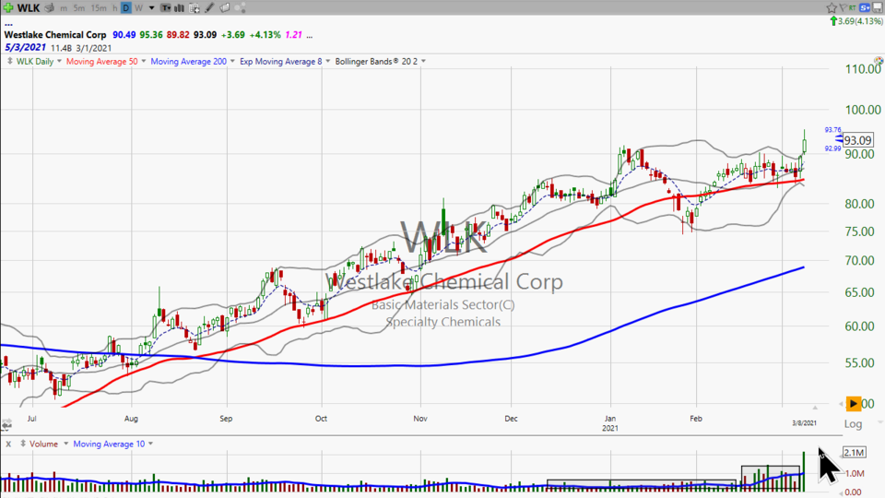885x498 pixels.
Task: Click the WLK ticker symbol field
Action: coord(29,8)
